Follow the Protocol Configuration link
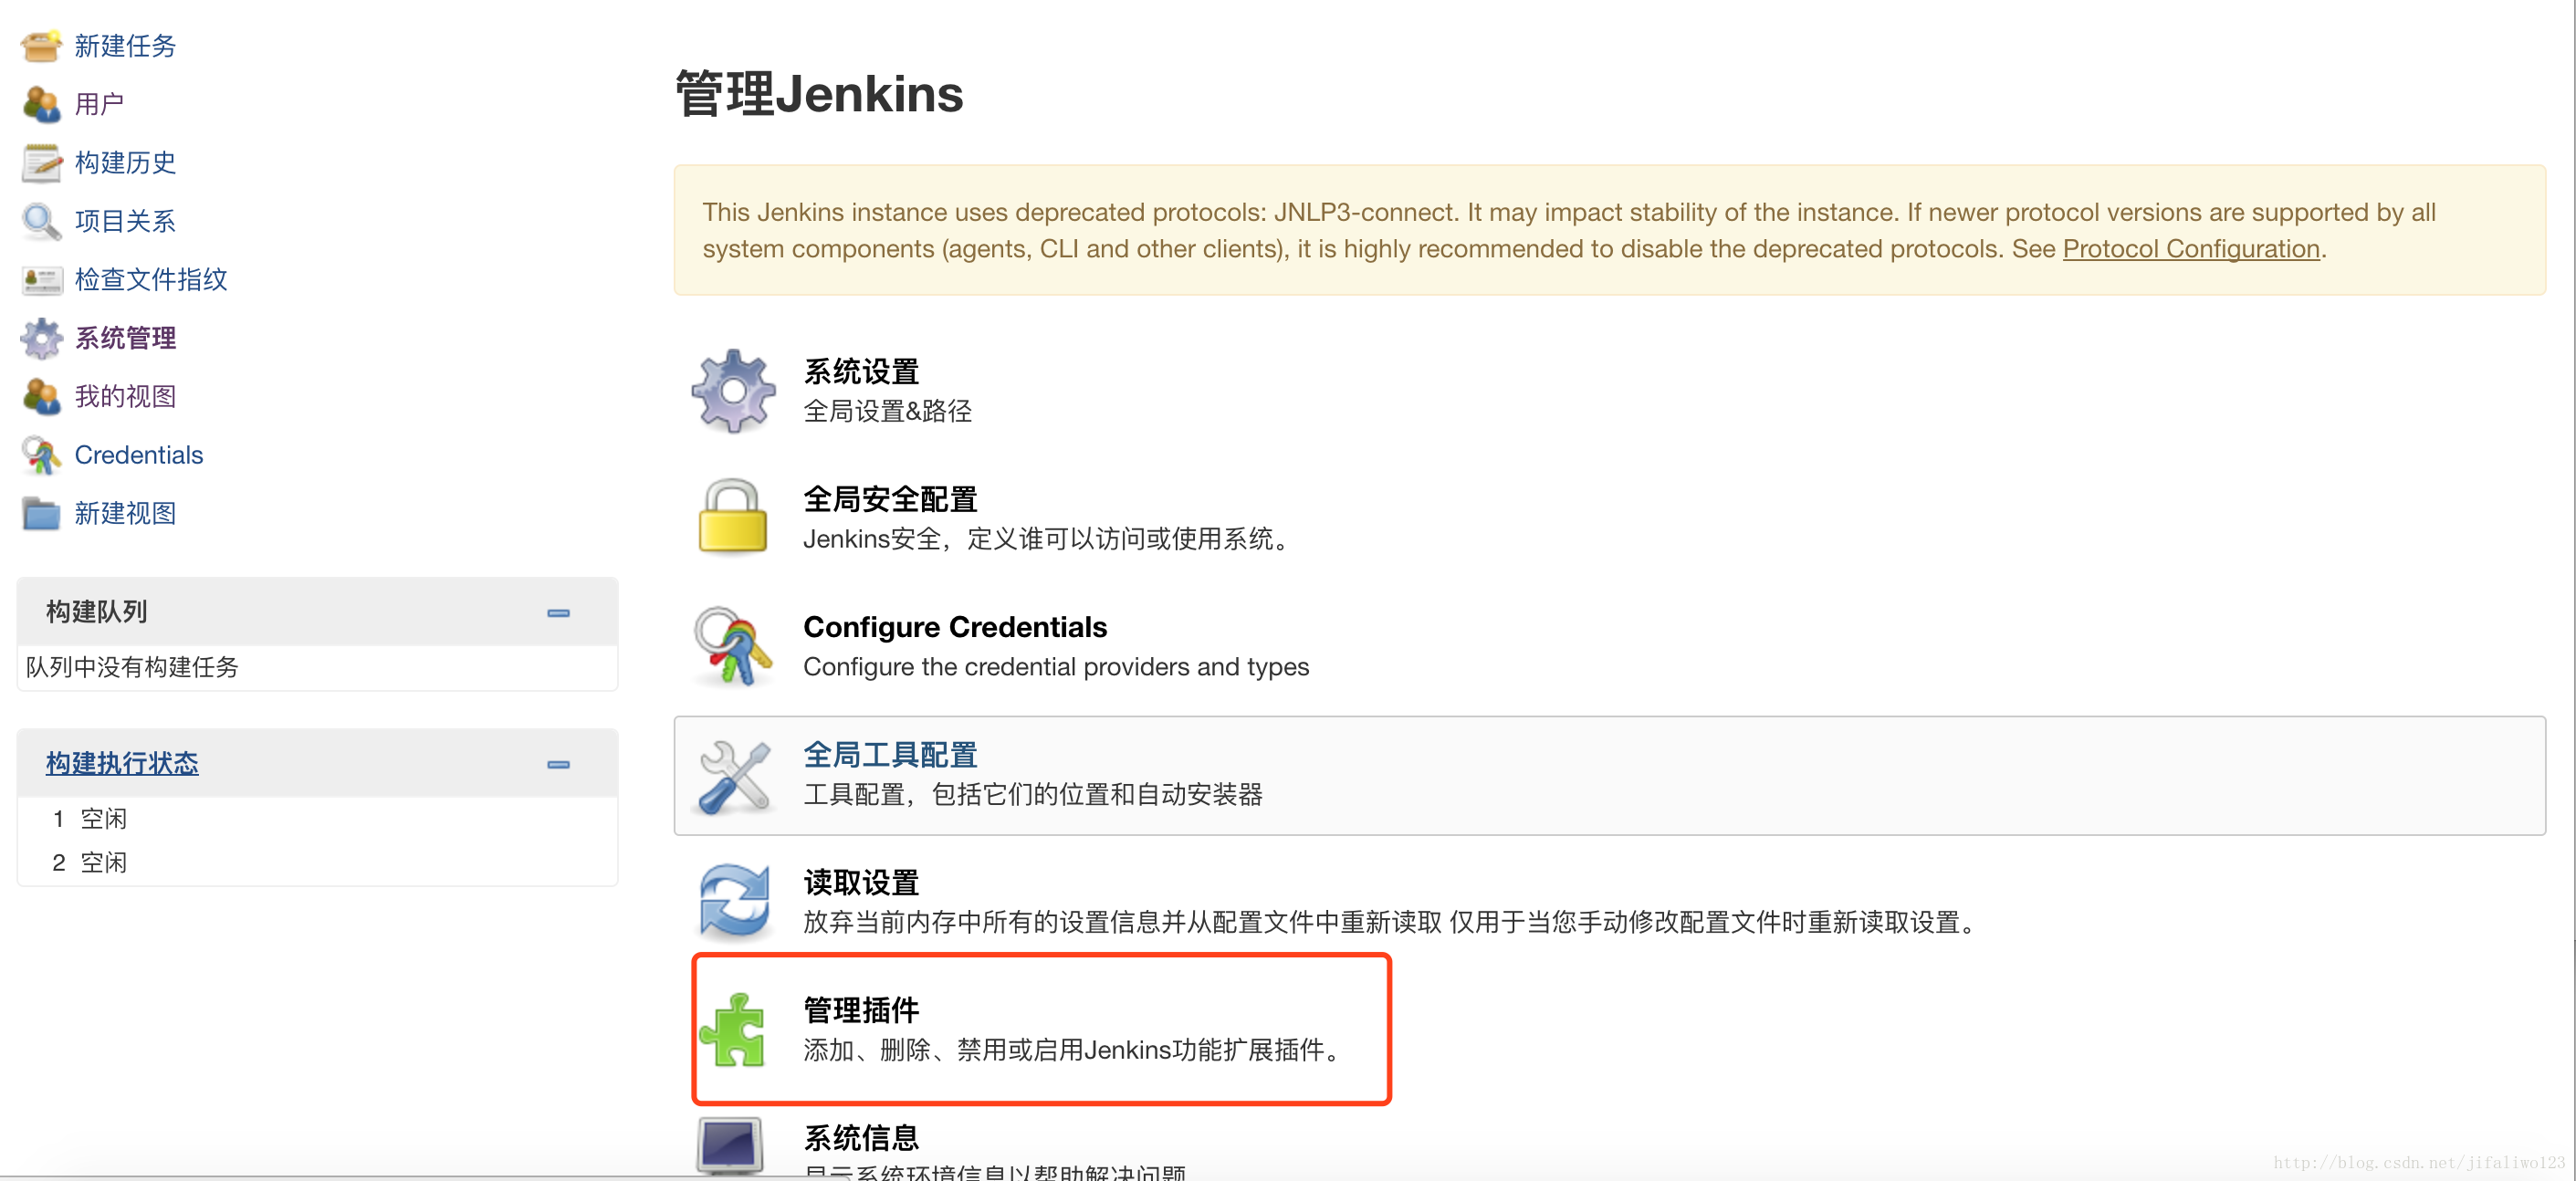Viewport: 2576px width, 1181px height. pyautogui.click(x=2191, y=249)
